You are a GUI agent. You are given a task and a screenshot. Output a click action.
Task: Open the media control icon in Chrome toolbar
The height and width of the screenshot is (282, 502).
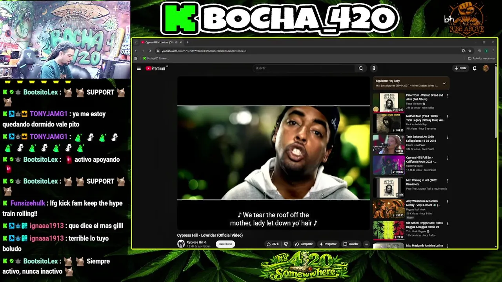coord(479,51)
